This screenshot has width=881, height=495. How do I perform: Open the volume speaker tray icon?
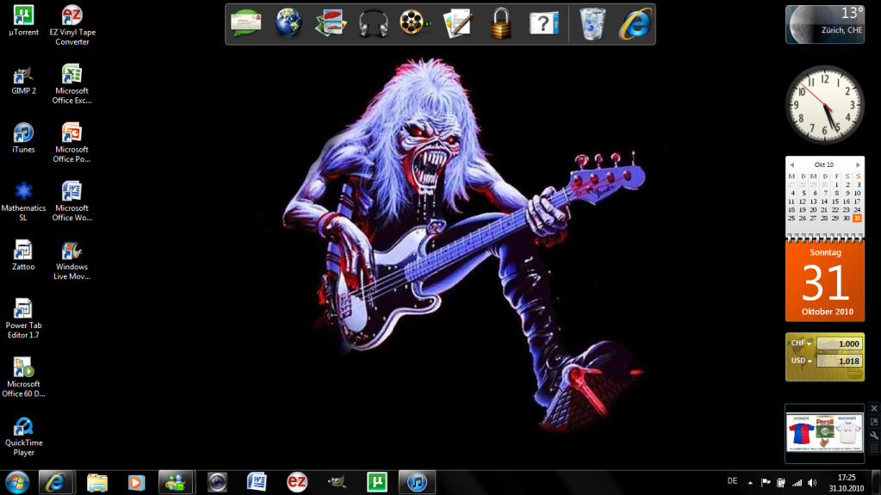tap(812, 483)
